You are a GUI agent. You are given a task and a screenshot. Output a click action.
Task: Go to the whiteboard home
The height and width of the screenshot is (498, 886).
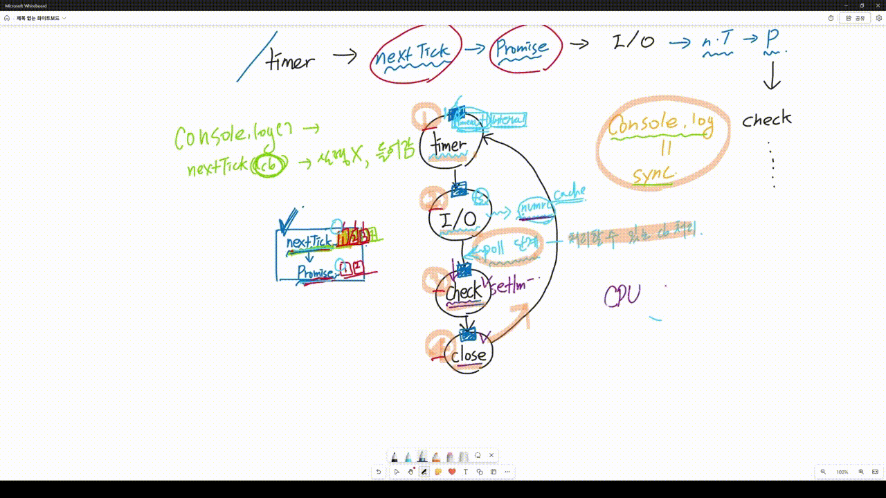(7, 18)
